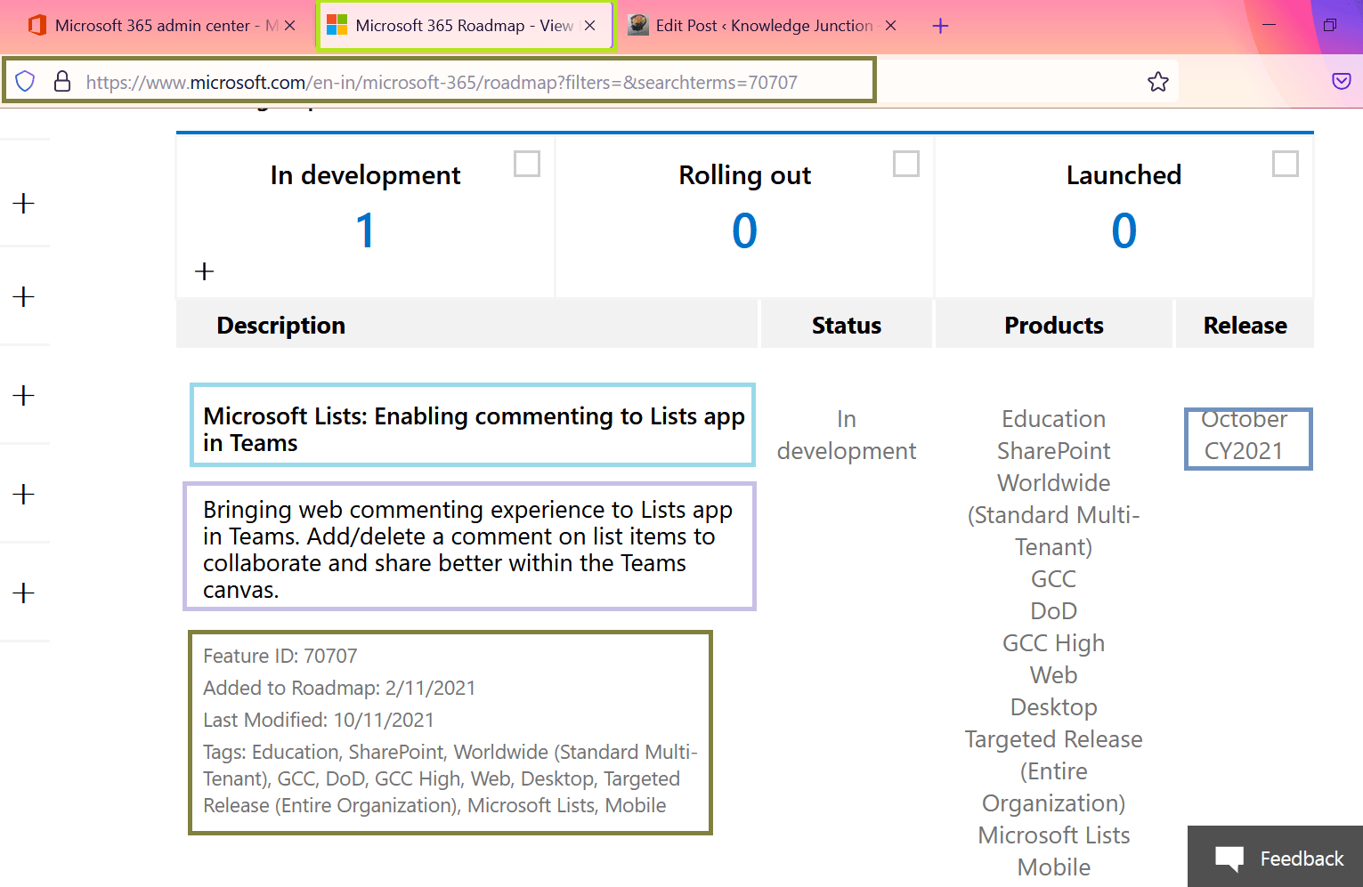Click "SharePoint" in the Products column
The width and height of the screenshot is (1363, 887).
(1054, 451)
